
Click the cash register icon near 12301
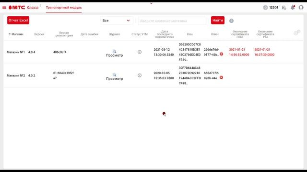[x=265, y=8]
